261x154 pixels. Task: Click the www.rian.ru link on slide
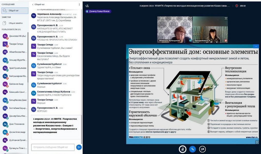coord(252,137)
